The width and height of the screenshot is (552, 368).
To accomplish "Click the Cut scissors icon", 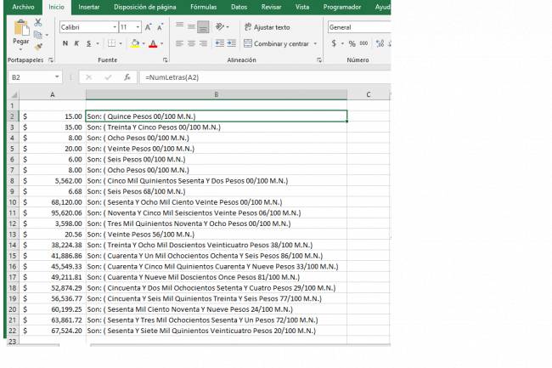I will pyautogui.click(x=38, y=22).
